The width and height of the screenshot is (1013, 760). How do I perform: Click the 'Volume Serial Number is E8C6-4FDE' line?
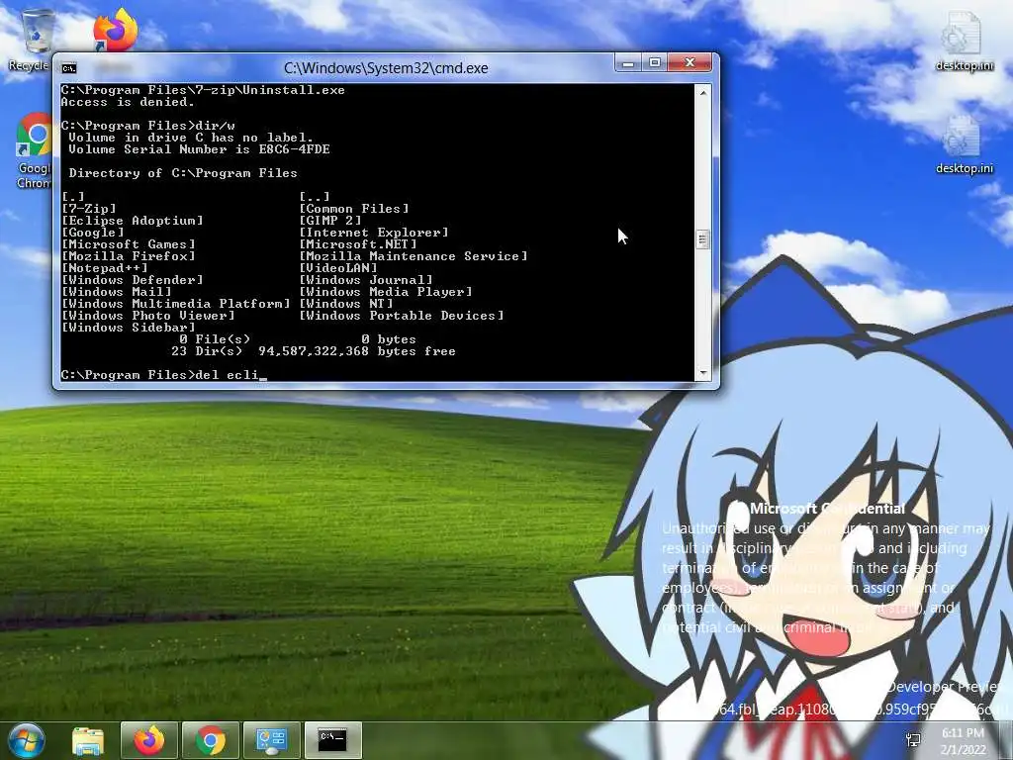[199, 149]
